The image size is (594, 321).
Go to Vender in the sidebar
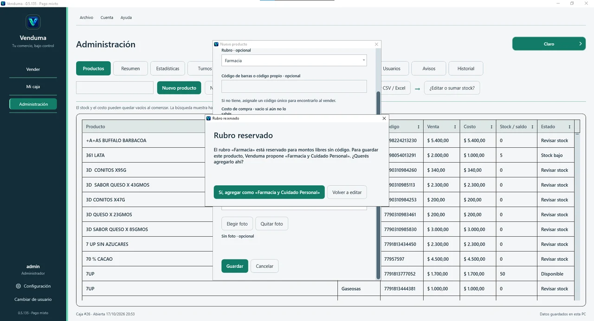[x=33, y=69]
